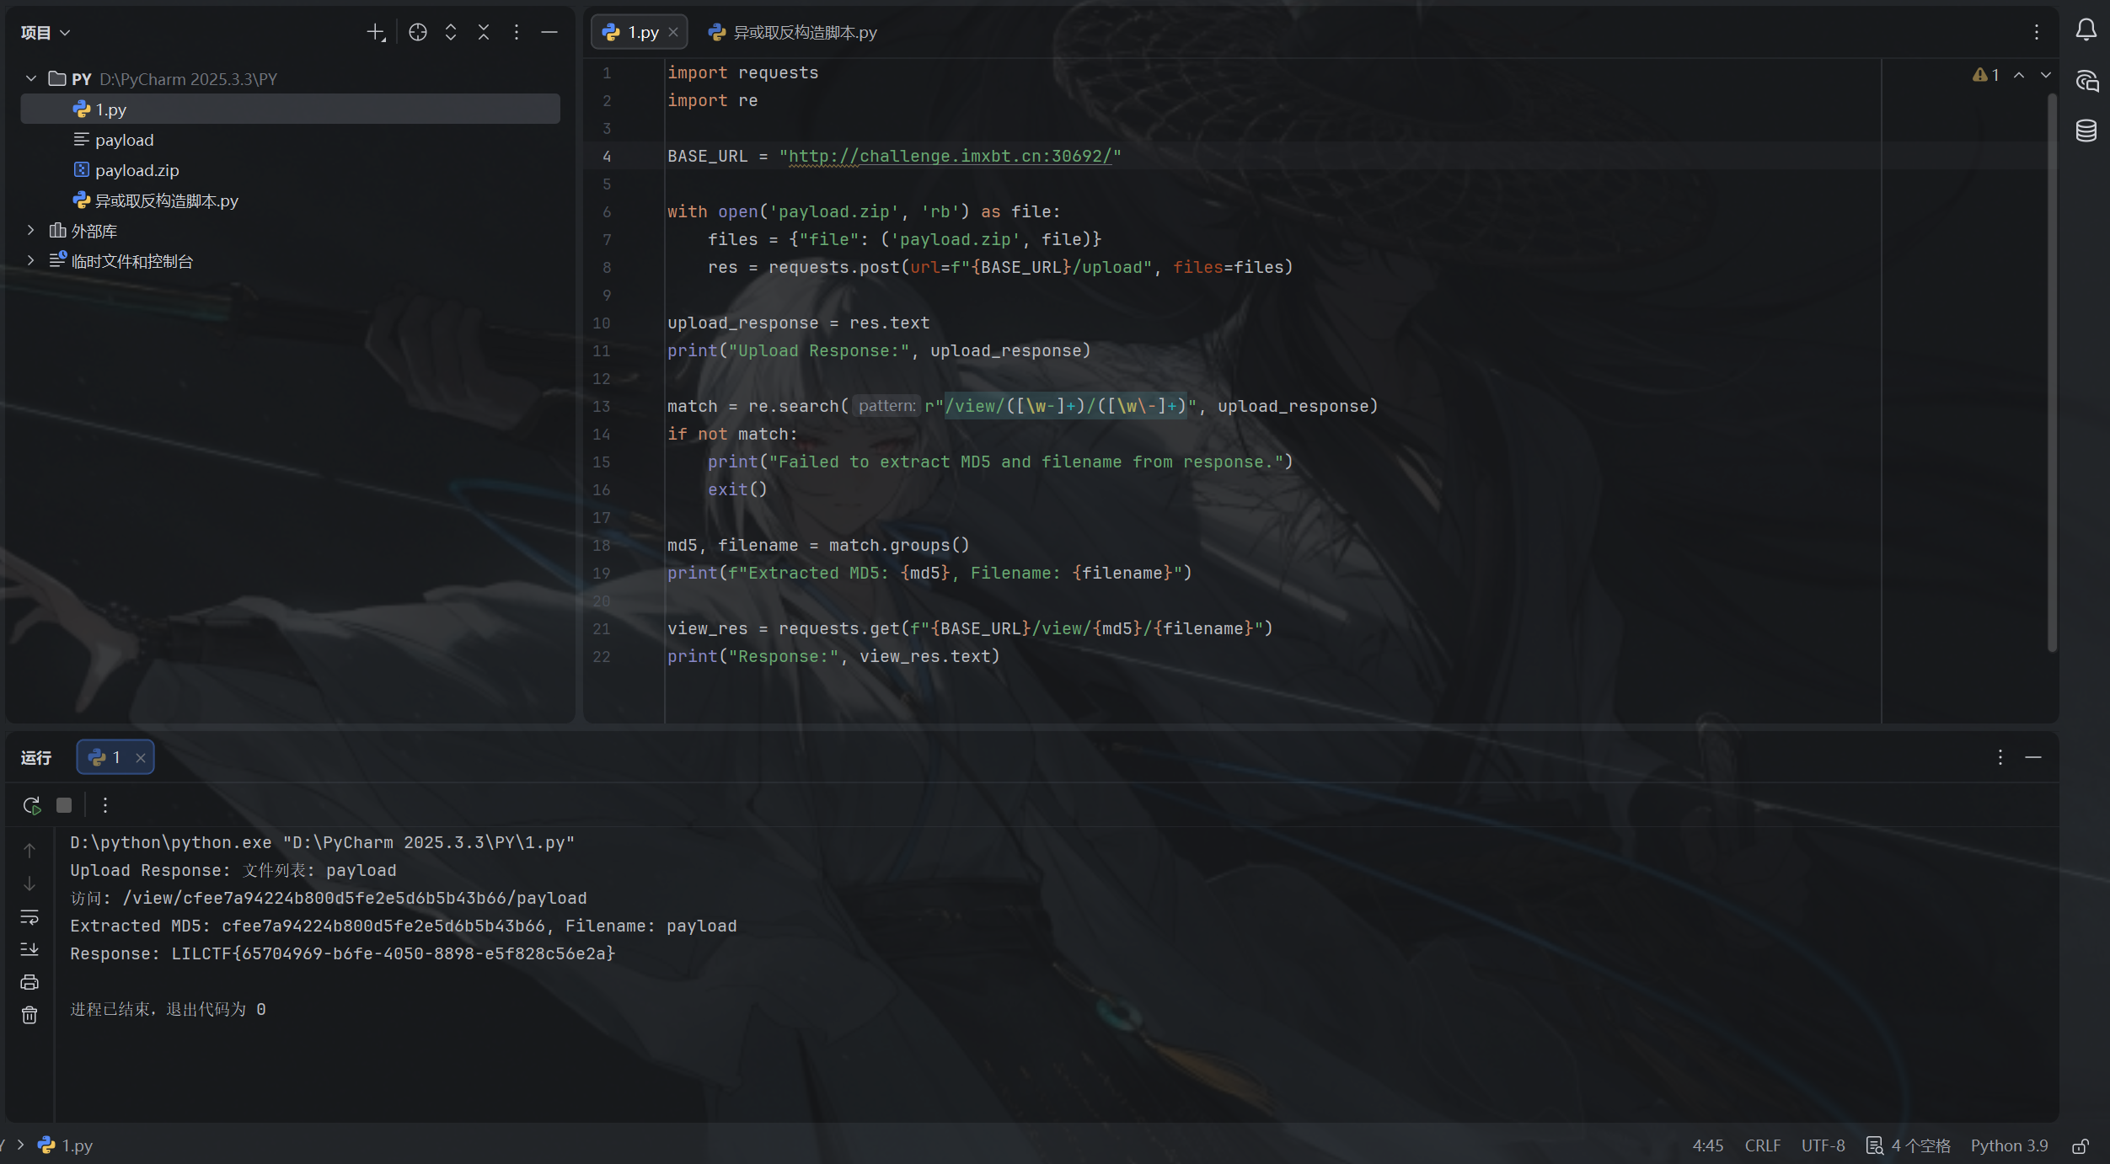Viewport: 2110px width, 1164px height.
Task: Expand the 外部库 tree node
Action: point(31,230)
